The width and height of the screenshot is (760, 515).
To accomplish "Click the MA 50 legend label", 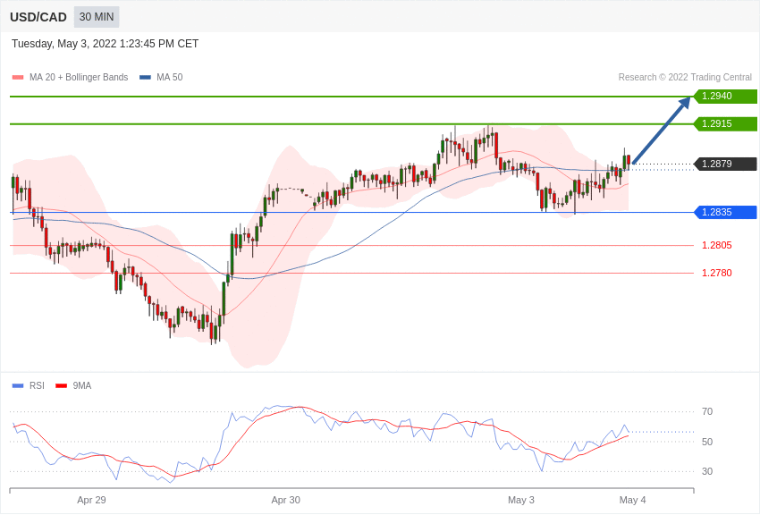I will 170,77.
